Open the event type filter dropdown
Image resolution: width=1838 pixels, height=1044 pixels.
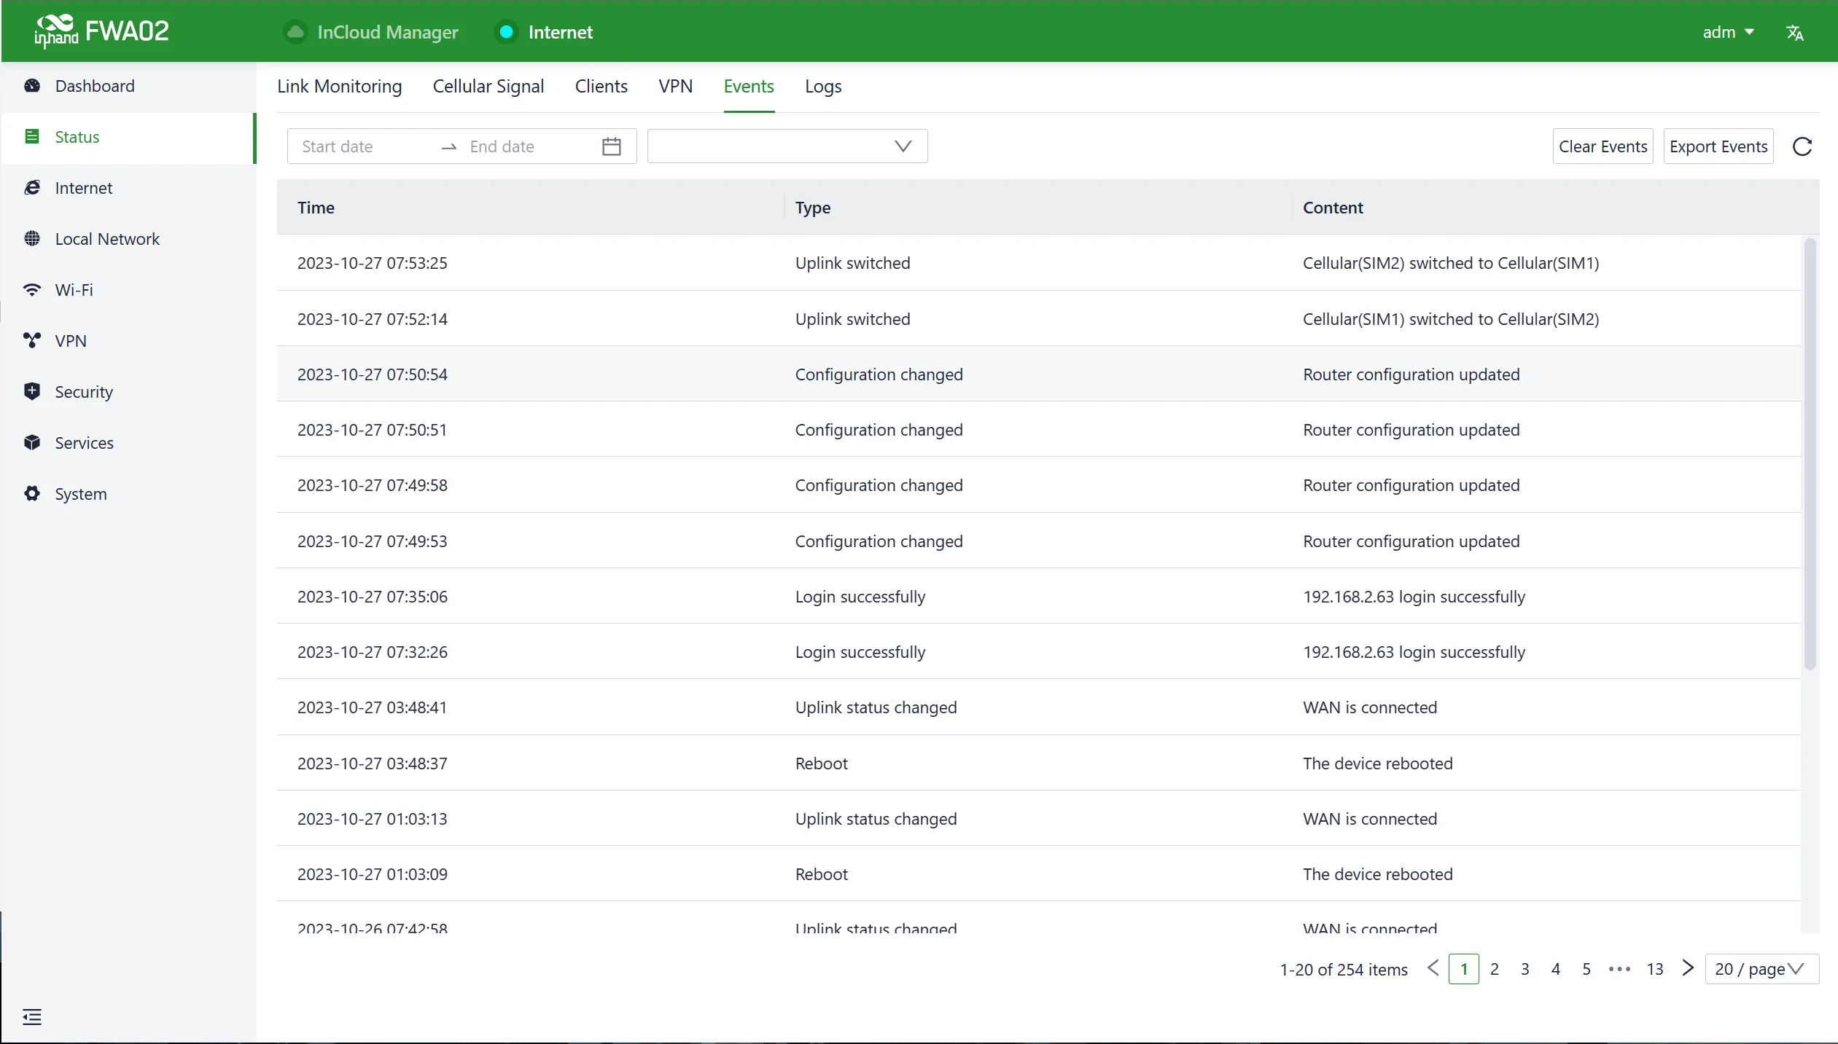(x=787, y=146)
